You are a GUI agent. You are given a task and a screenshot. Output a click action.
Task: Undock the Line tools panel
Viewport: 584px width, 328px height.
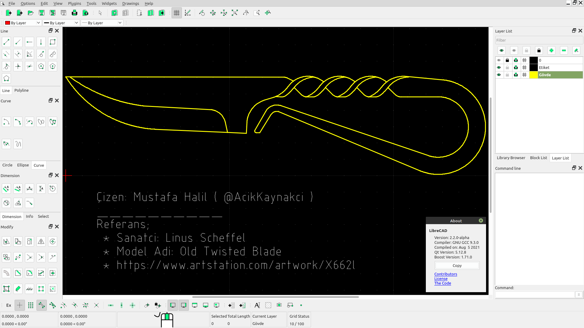point(51,31)
